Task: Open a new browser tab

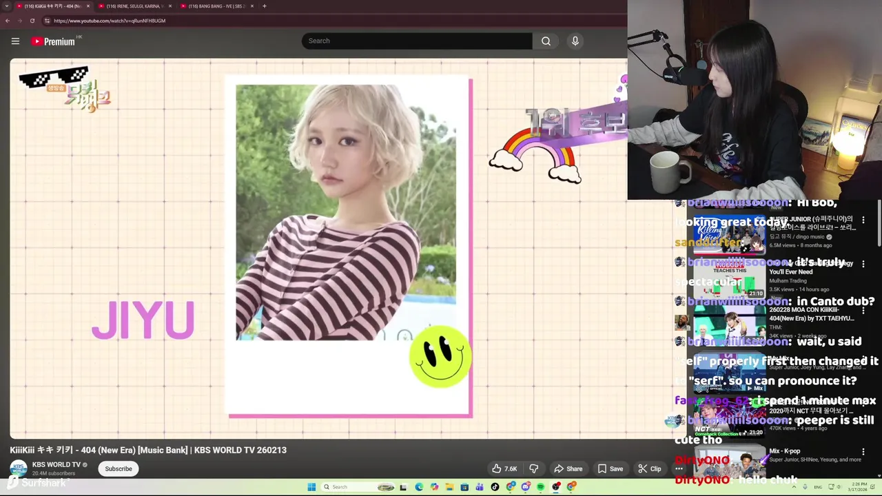Action: pos(264,6)
